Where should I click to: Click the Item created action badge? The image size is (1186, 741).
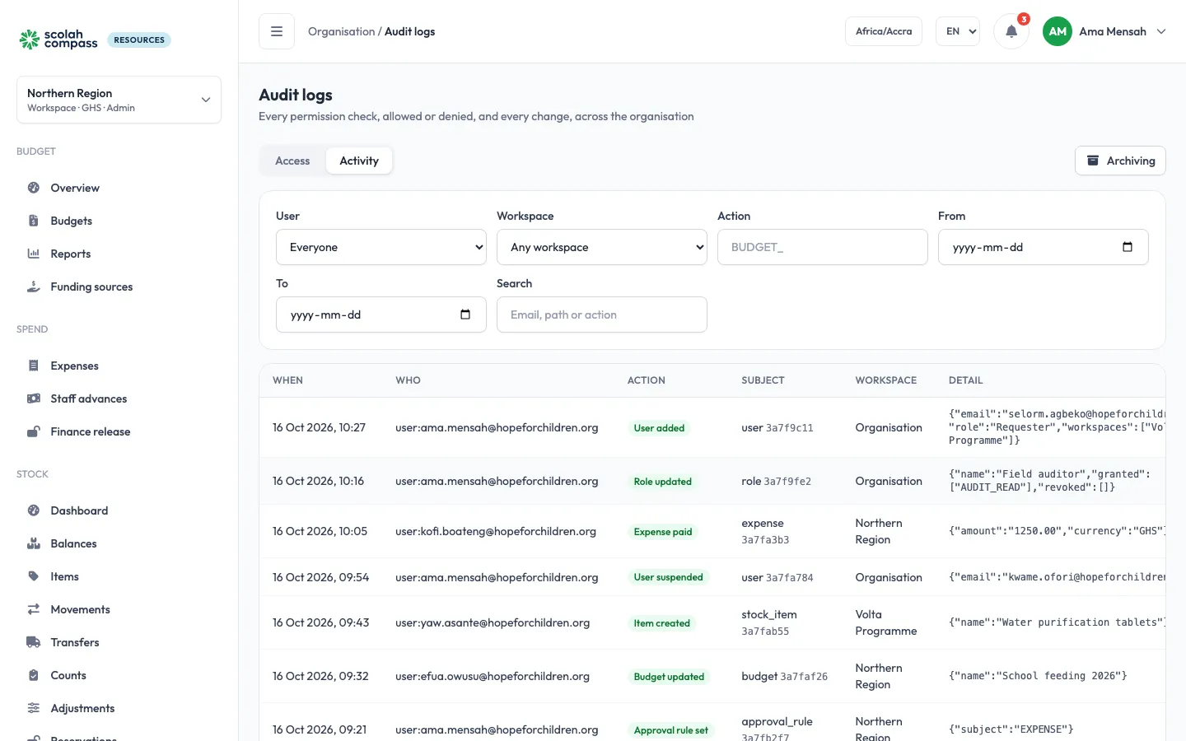pos(662,623)
